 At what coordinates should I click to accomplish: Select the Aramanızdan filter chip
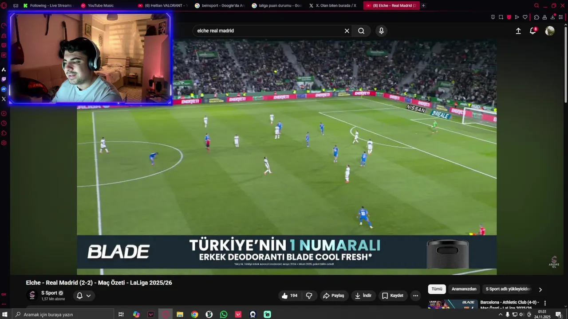(464, 289)
